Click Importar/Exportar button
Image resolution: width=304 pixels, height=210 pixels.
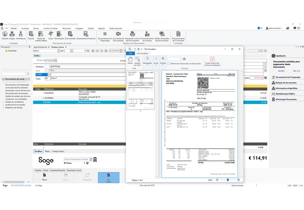(x=58, y=171)
